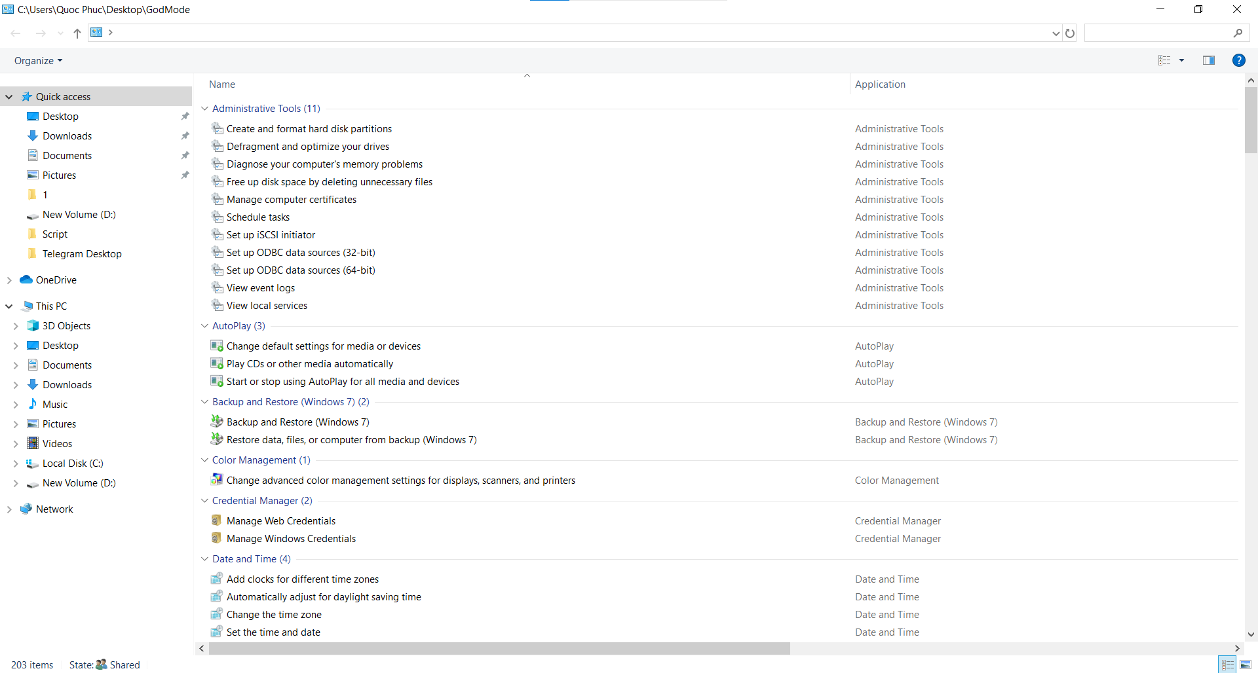Click the Refresh button in address bar
1258x673 pixels.
(x=1070, y=33)
